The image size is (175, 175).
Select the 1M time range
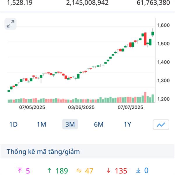click(x=41, y=125)
